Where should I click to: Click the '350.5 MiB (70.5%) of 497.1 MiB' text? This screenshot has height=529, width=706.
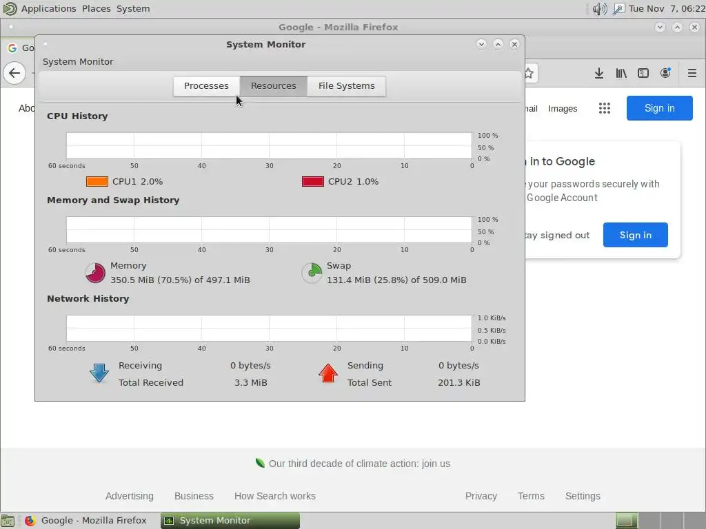coord(180,280)
